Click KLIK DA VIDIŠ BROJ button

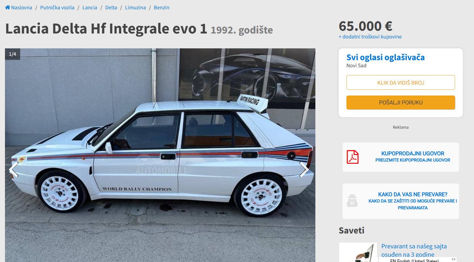[401, 82]
